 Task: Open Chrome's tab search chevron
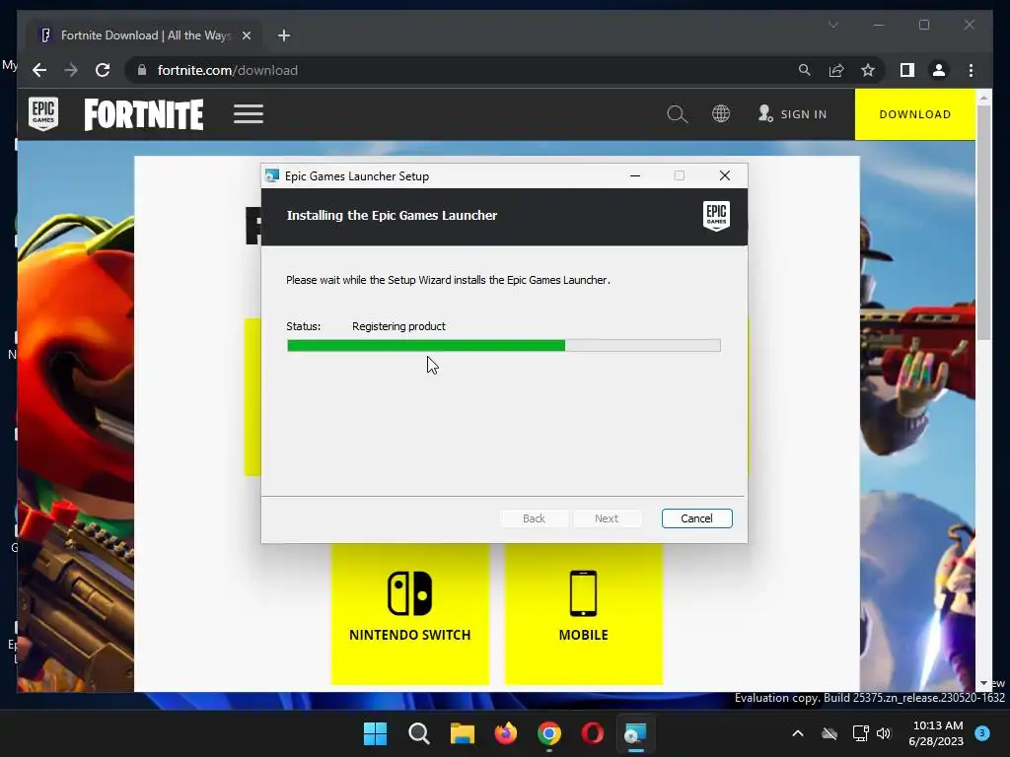pos(832,25)
